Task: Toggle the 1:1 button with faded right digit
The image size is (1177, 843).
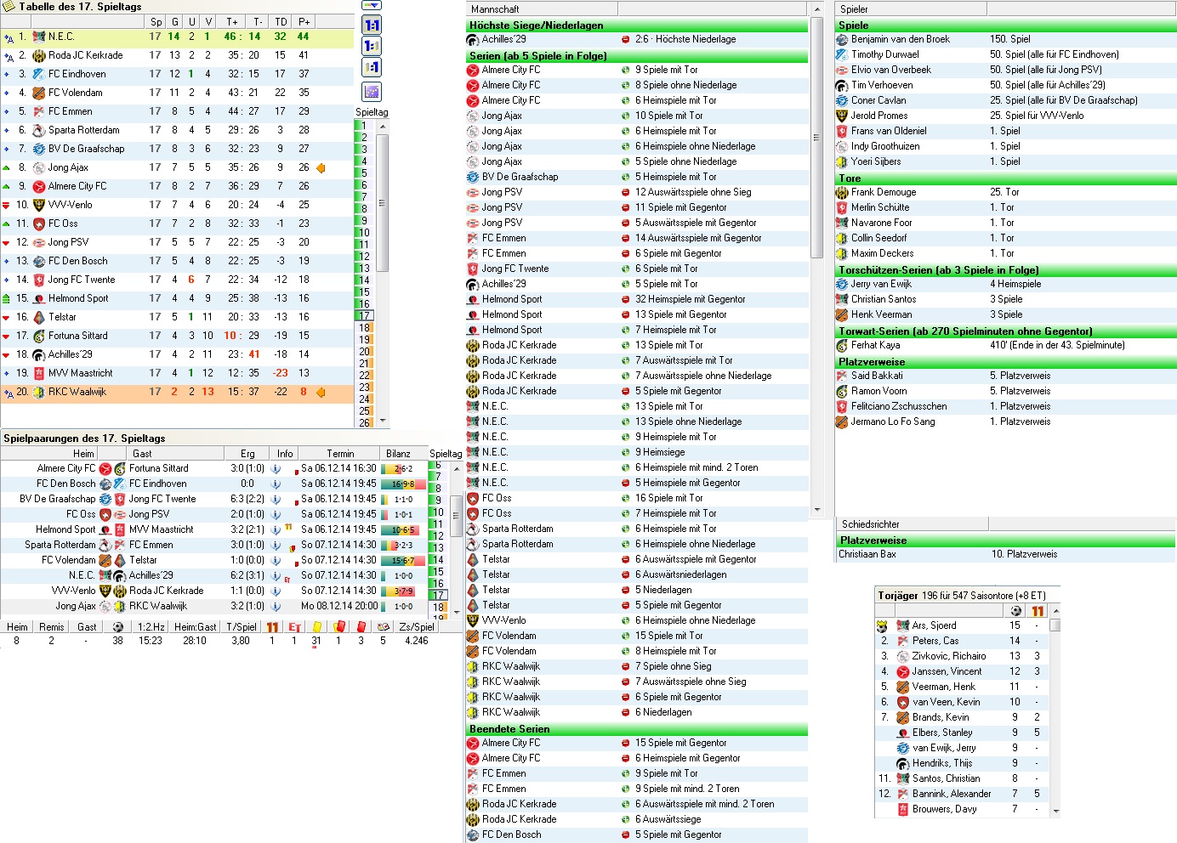Action: 372,47
